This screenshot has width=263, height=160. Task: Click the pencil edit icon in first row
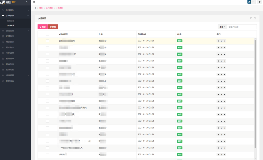[x=221, y=41]
